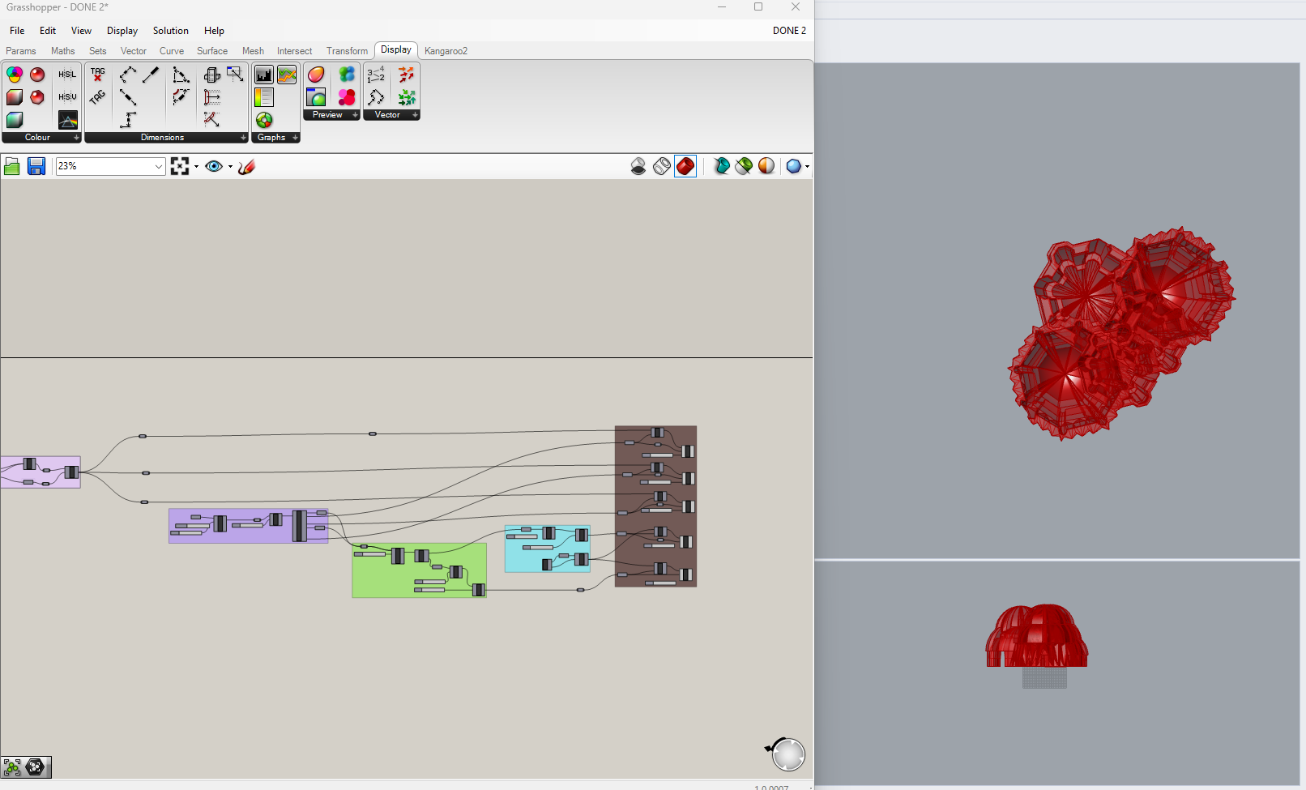
Task: Select the cyan group on canvas
Action: point(548,549)
